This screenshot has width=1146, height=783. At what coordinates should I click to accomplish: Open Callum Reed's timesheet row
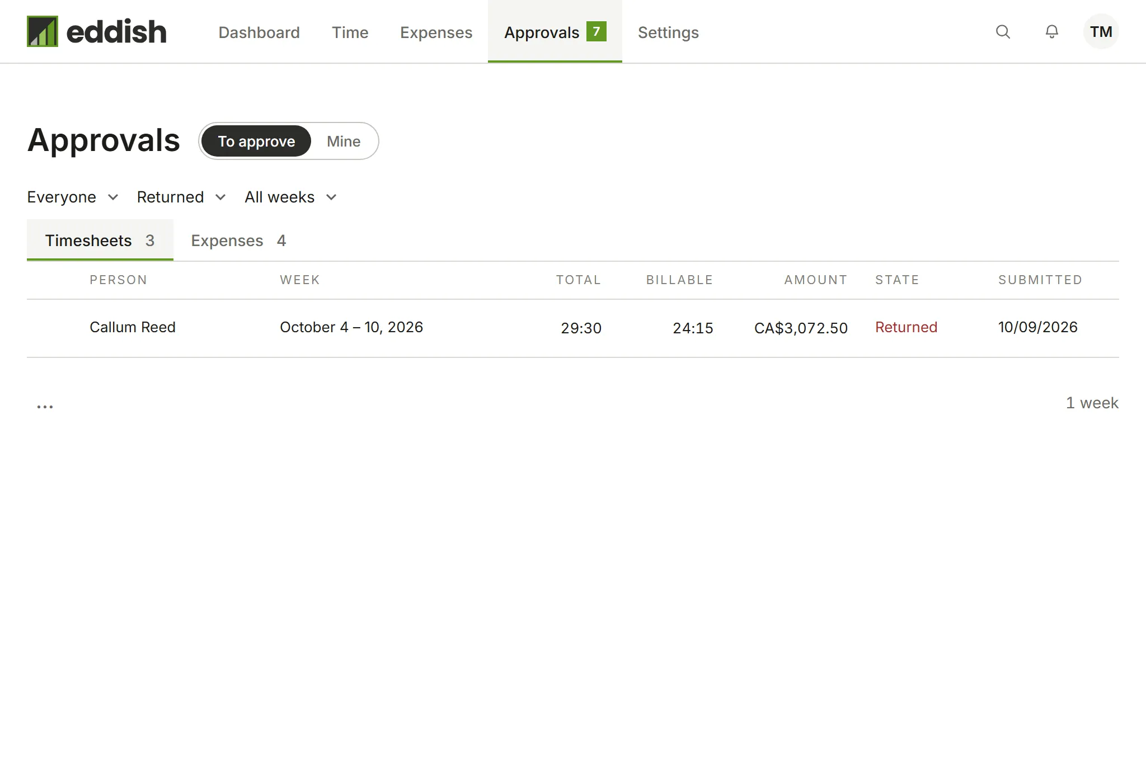pyautogui.click(x=573, y=328)
